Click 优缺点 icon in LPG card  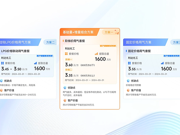[1, 81]
